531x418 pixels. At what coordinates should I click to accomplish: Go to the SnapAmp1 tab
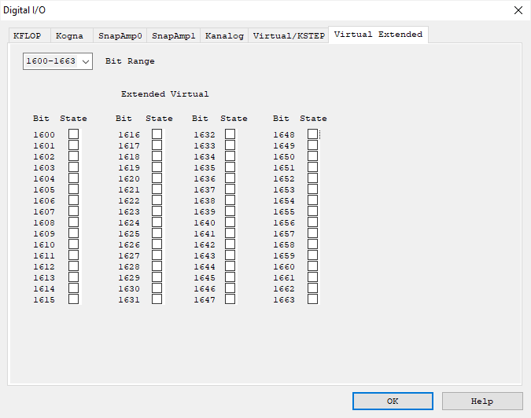tap(173, 36)
